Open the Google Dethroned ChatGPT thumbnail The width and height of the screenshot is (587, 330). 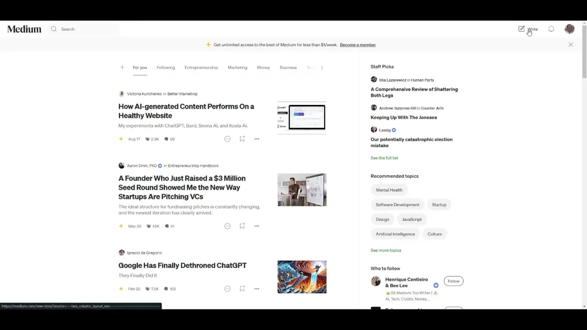(302, 277)
